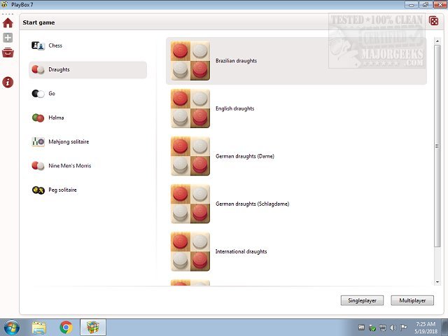Click the variant list scrollbar thumb
The width and height of the screenshot is (448, 336).
coord(437,146)
